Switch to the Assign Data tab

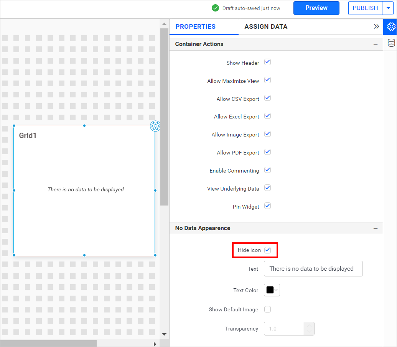[x=266, y=27]
